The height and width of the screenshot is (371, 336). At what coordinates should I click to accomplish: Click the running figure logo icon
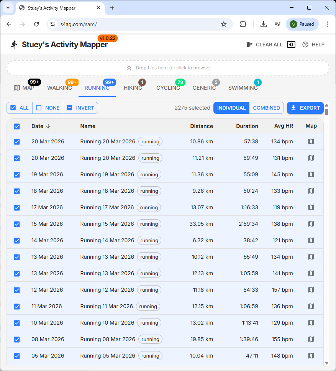click(x=13, y=44)
